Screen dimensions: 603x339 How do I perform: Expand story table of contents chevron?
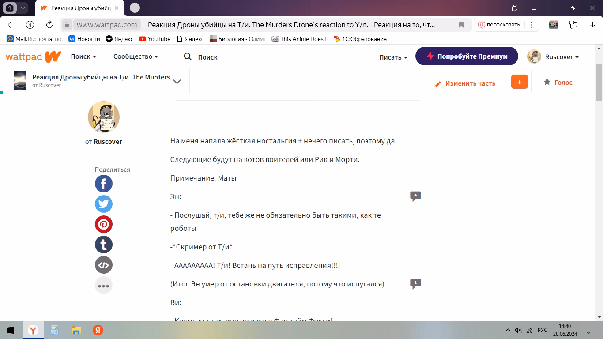pyautogui.click(x=177, y=81)
